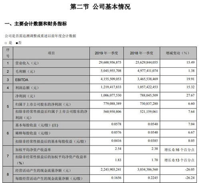200x183 pixels.
Task: Click the 加权平均净资产收益率 row label
Action: [x=33, y=150]
